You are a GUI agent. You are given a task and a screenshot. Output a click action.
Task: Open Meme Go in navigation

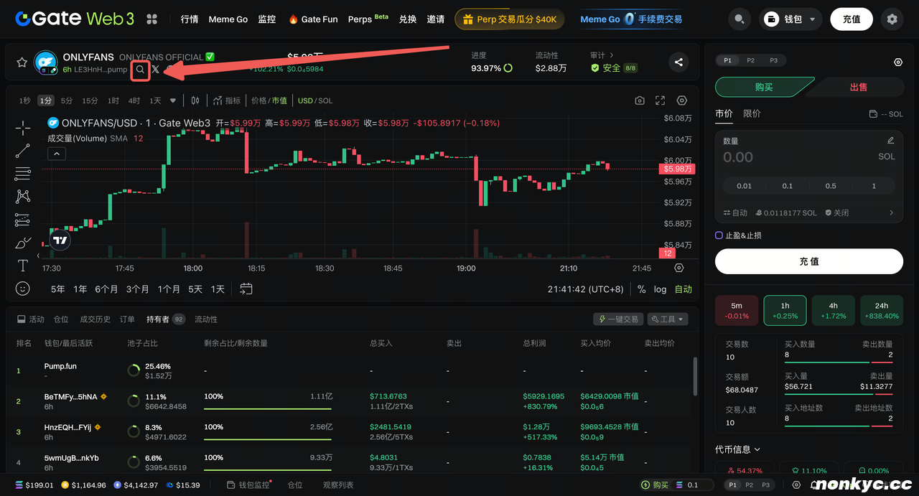click(x=228, y=19)
